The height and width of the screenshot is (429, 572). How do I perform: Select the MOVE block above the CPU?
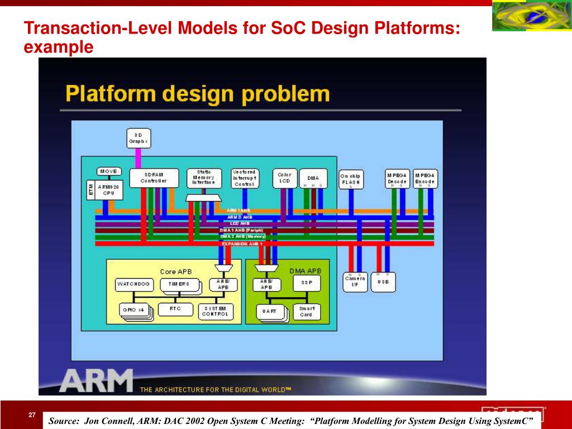point(109,171)
